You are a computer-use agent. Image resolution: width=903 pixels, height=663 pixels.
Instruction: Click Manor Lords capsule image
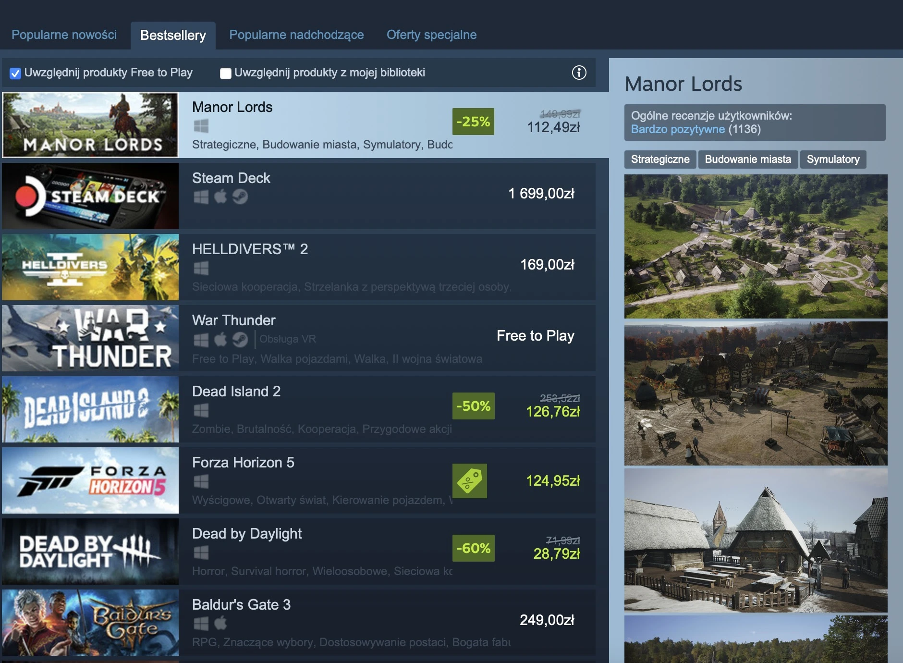coord(90,125)
